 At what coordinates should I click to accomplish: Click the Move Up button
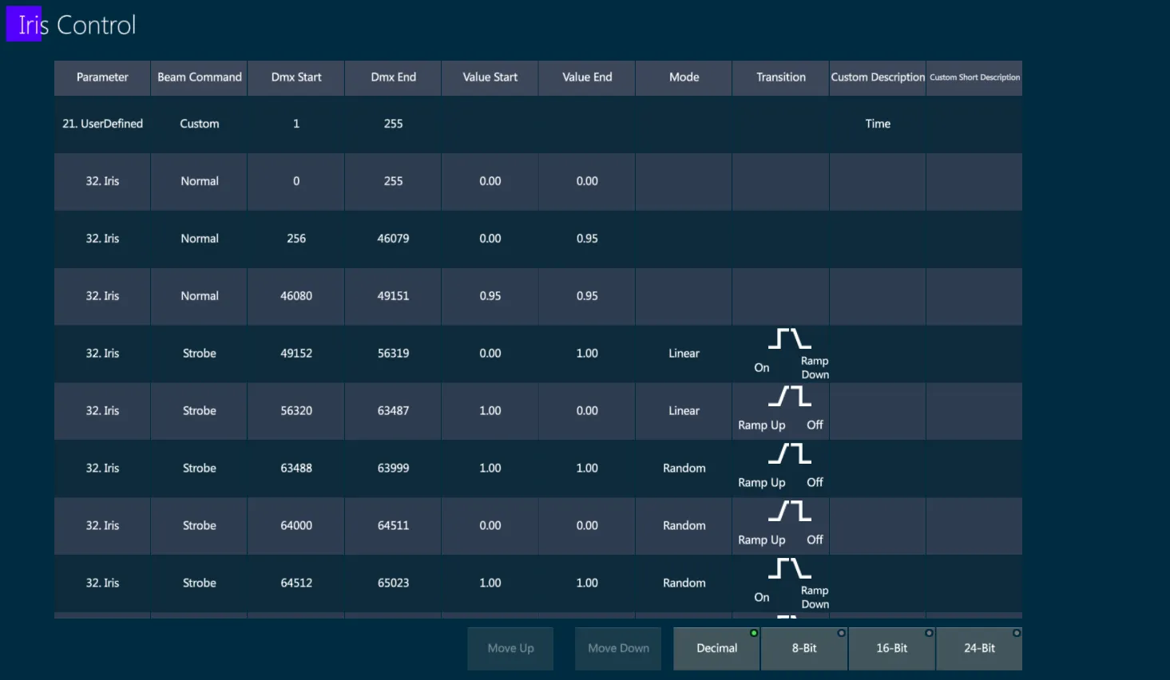510,648
